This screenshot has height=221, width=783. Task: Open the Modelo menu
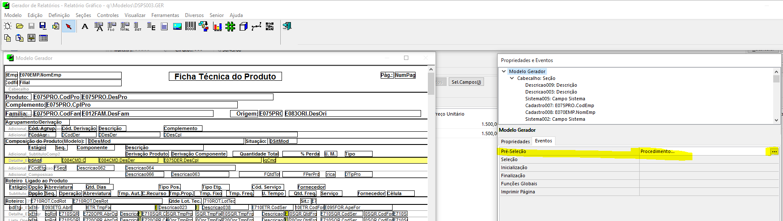click(x=13, y=15)
